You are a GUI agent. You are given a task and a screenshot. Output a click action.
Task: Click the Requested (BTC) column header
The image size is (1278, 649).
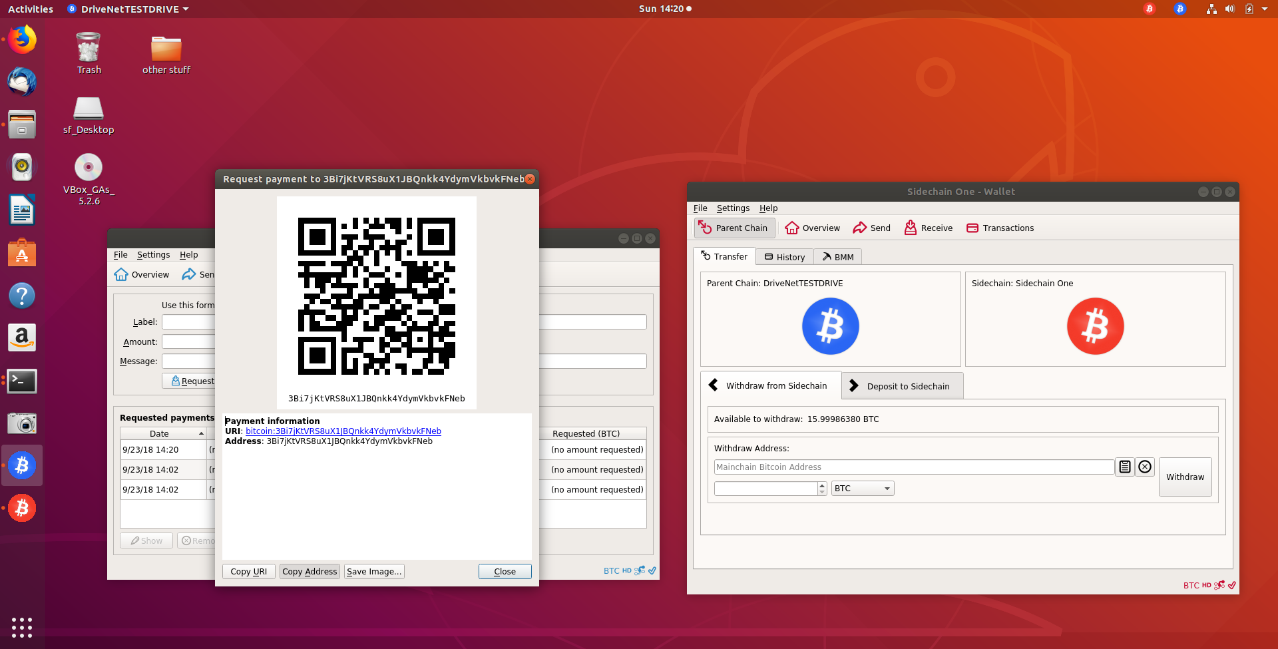(586, 433)
